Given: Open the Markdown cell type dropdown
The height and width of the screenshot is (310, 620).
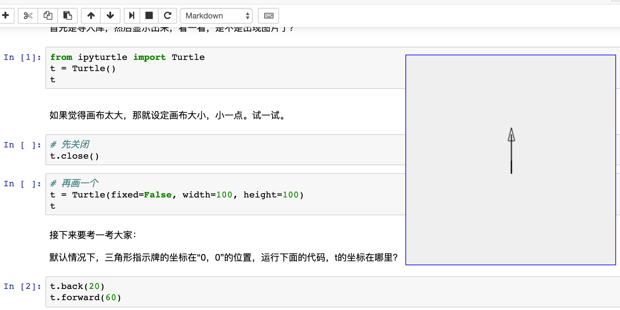Looking at the screenshot, I should point(216,15).
